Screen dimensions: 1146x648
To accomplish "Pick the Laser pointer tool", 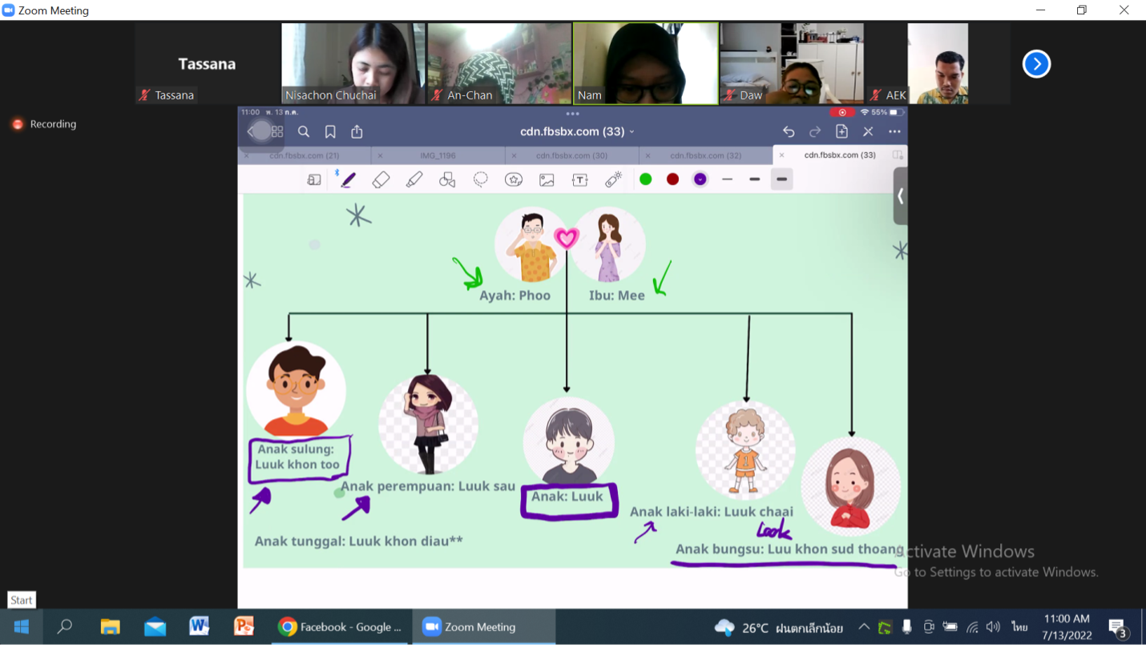I will (x=613, y=180).
